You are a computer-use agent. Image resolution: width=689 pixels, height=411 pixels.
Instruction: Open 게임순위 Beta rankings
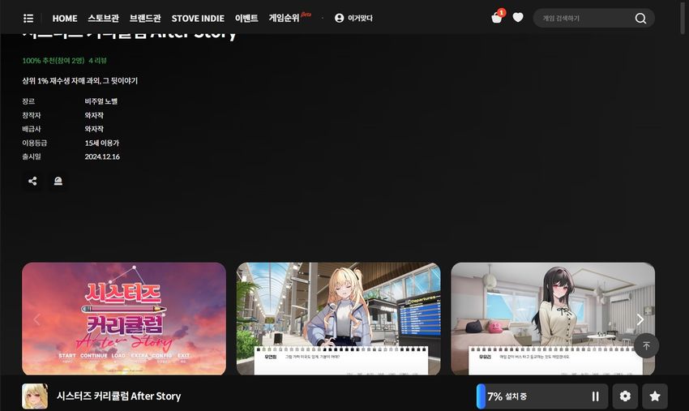(289, 18)
